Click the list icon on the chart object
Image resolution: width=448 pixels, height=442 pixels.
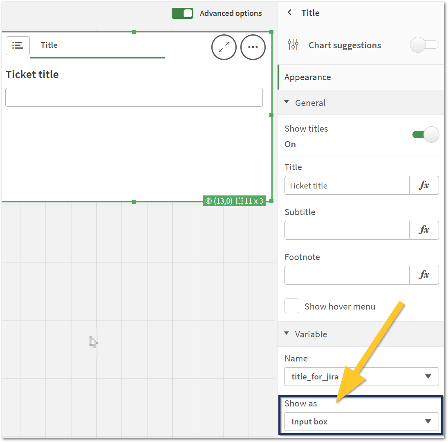point(18,45)
